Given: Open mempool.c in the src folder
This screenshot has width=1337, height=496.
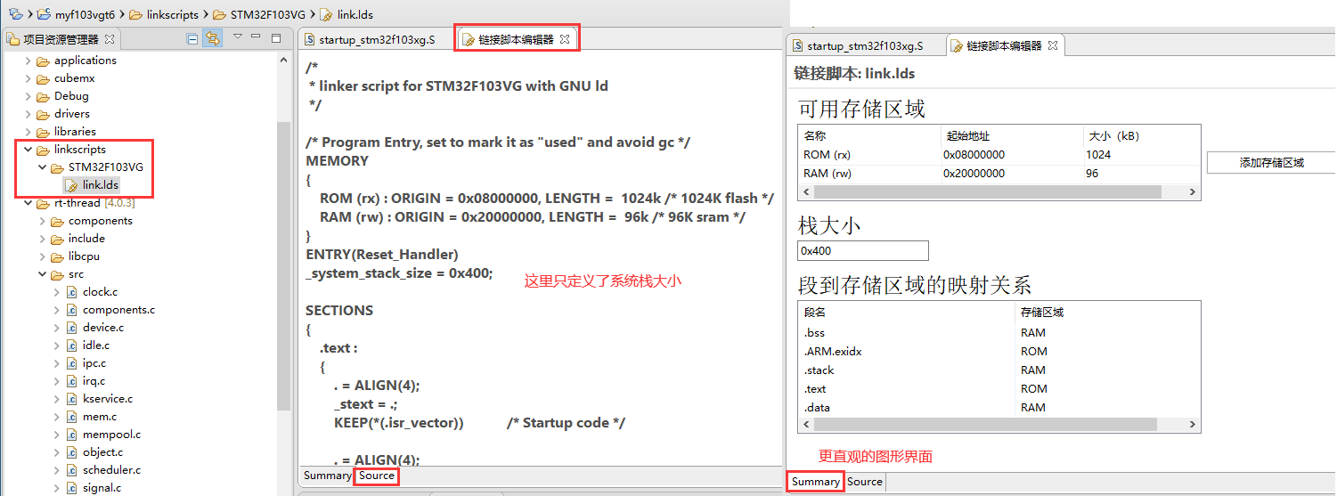Looking at the screenshot, I should click(111, 435).
